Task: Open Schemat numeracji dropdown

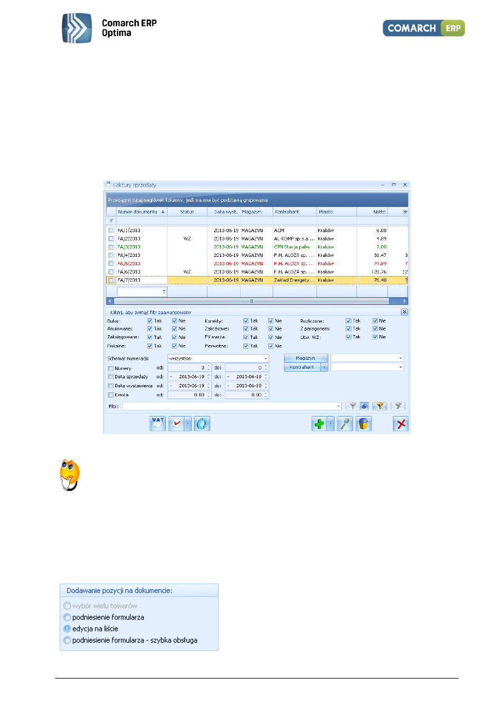Action: point(266,358)
